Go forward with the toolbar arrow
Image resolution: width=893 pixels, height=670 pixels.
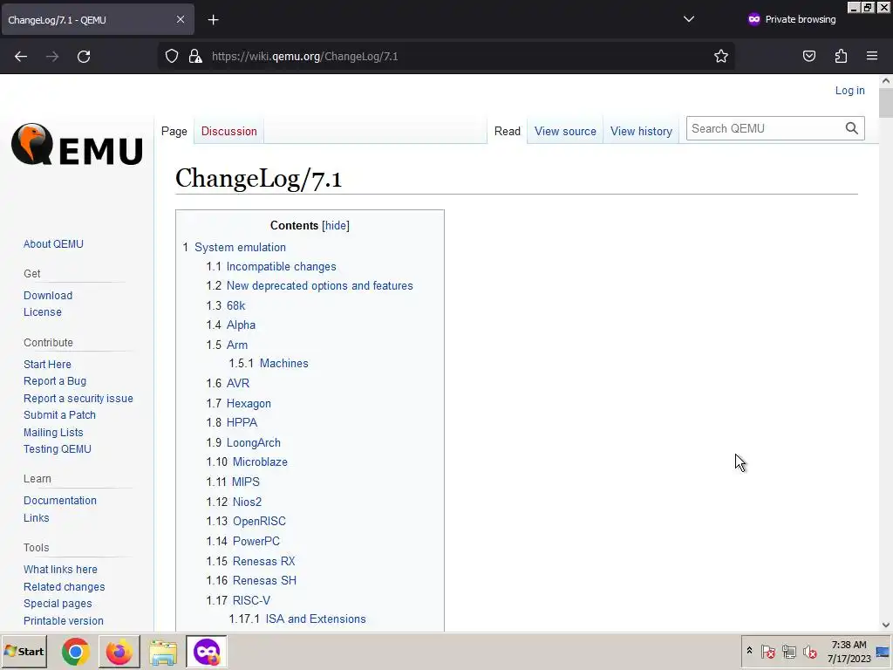pos(52,57)
